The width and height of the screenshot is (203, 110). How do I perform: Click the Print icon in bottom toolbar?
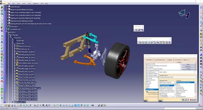tap(12, 105)
